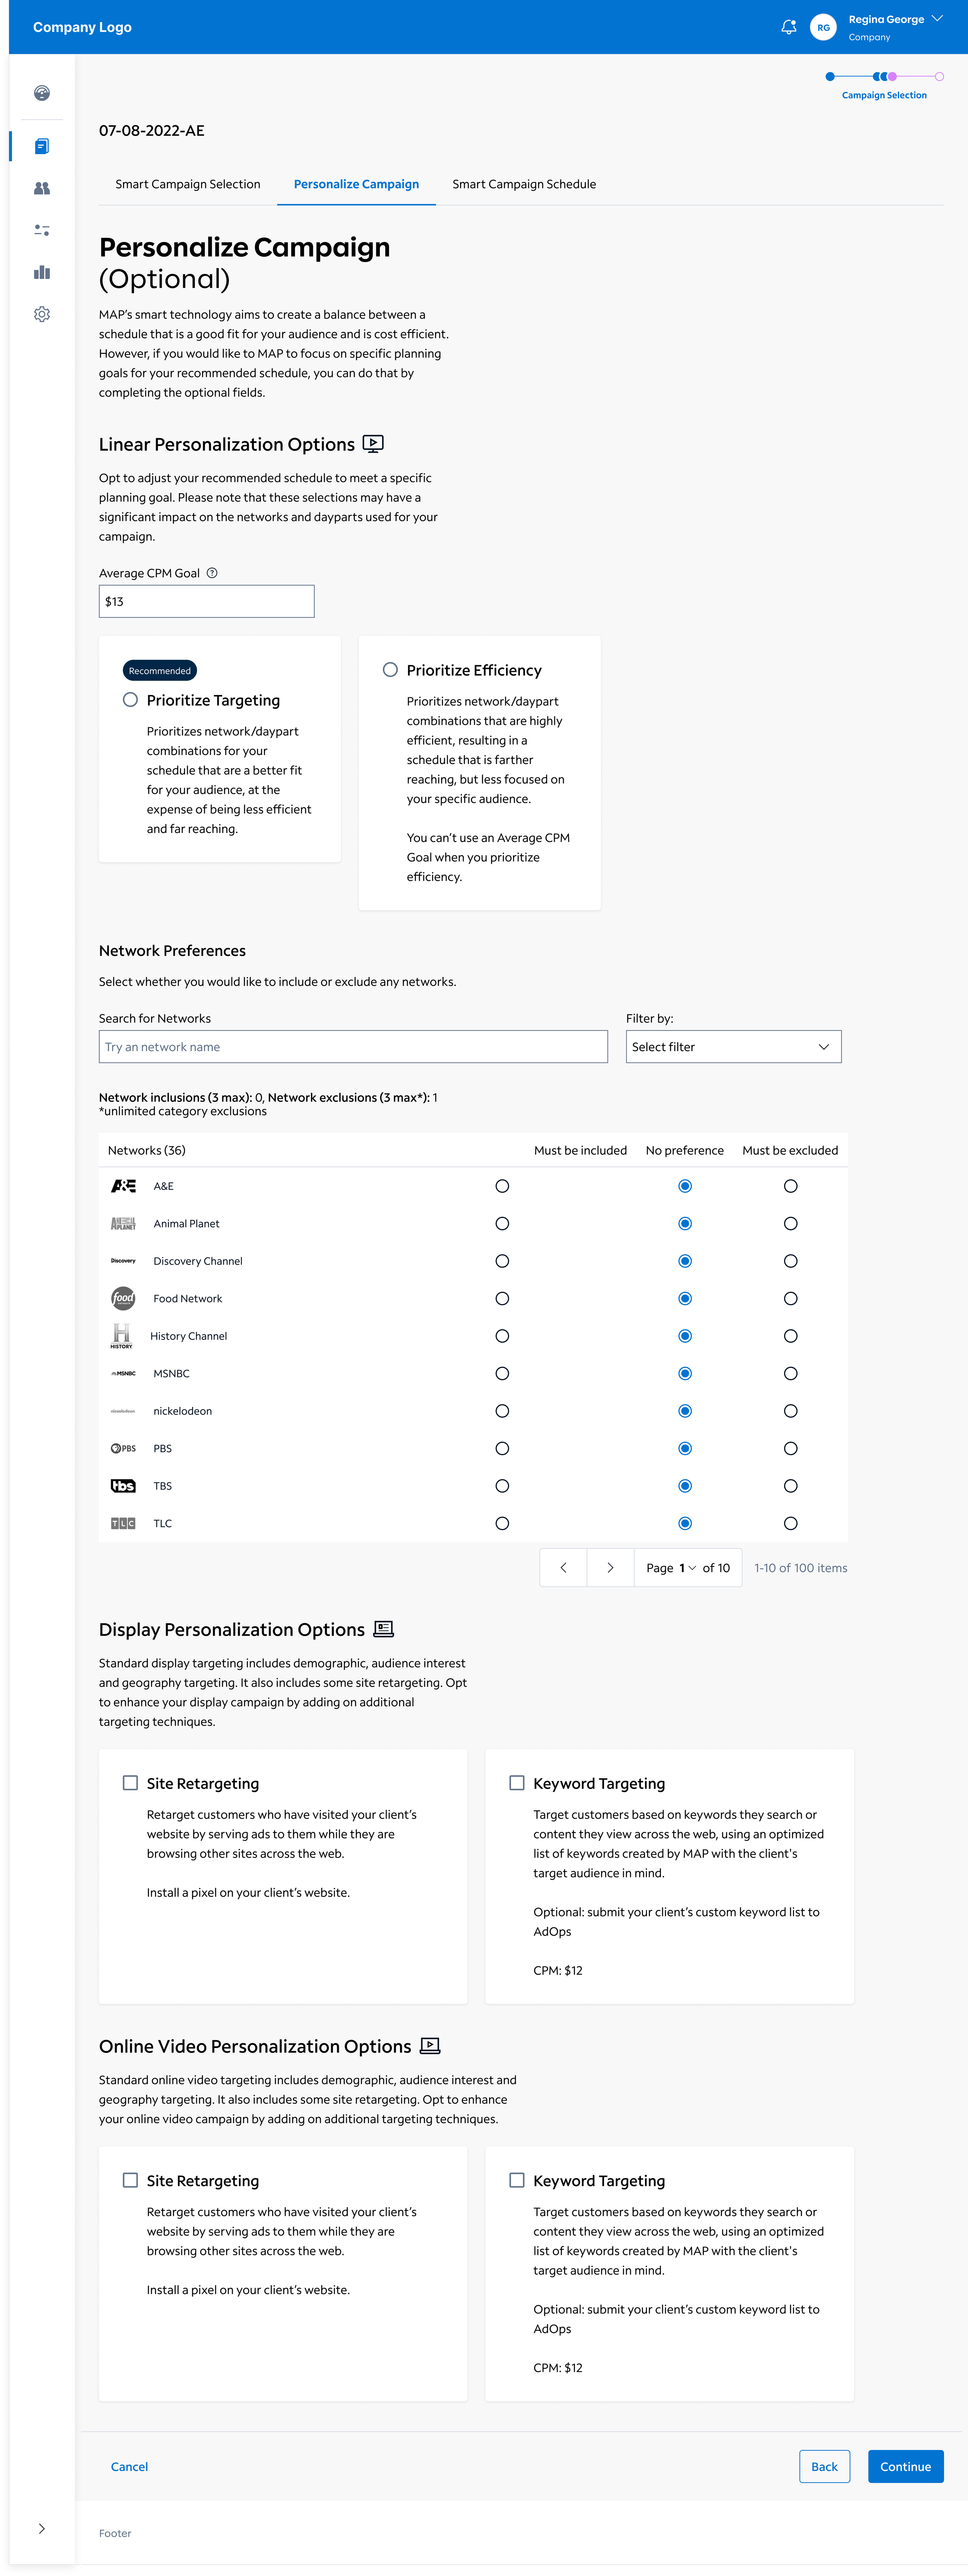Go to previous page of networks
This screenshot has height=2576, width=968.
point(563,1567)
